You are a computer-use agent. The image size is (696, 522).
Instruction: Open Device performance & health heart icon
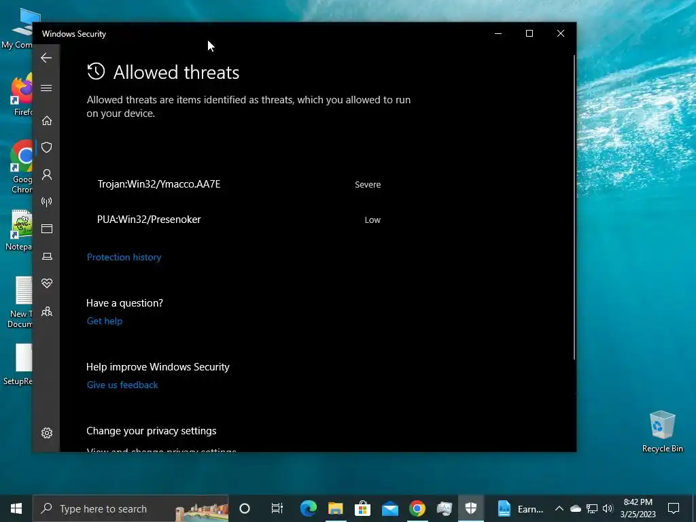click(x=47, y=283)
